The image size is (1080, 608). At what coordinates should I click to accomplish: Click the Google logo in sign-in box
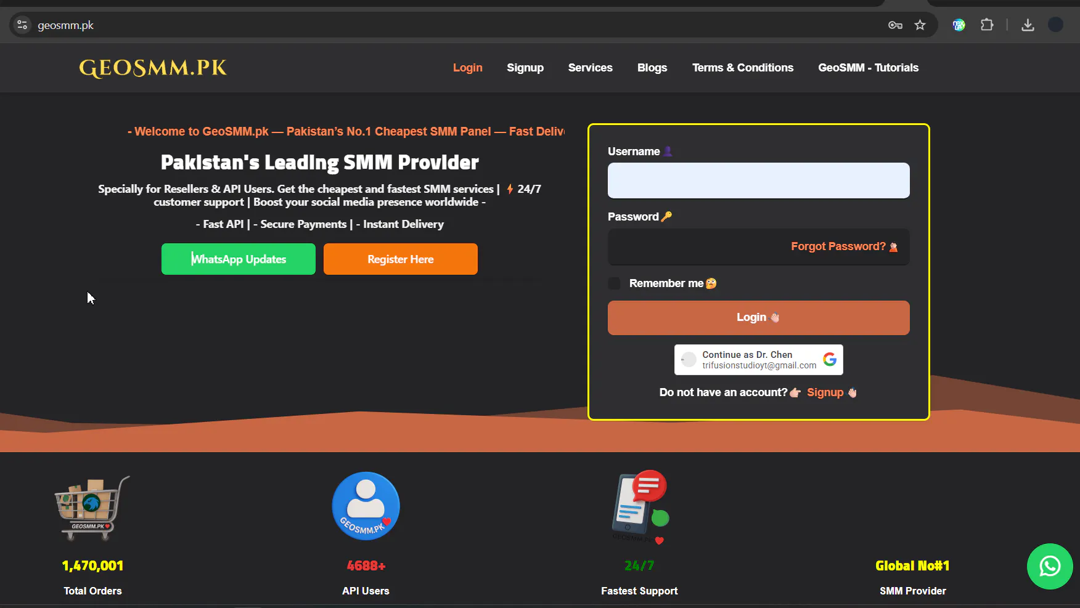(830, 359)
